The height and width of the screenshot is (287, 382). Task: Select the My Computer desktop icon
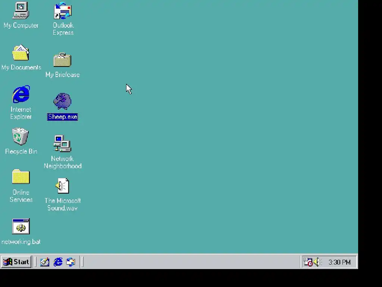click(21, 10)
